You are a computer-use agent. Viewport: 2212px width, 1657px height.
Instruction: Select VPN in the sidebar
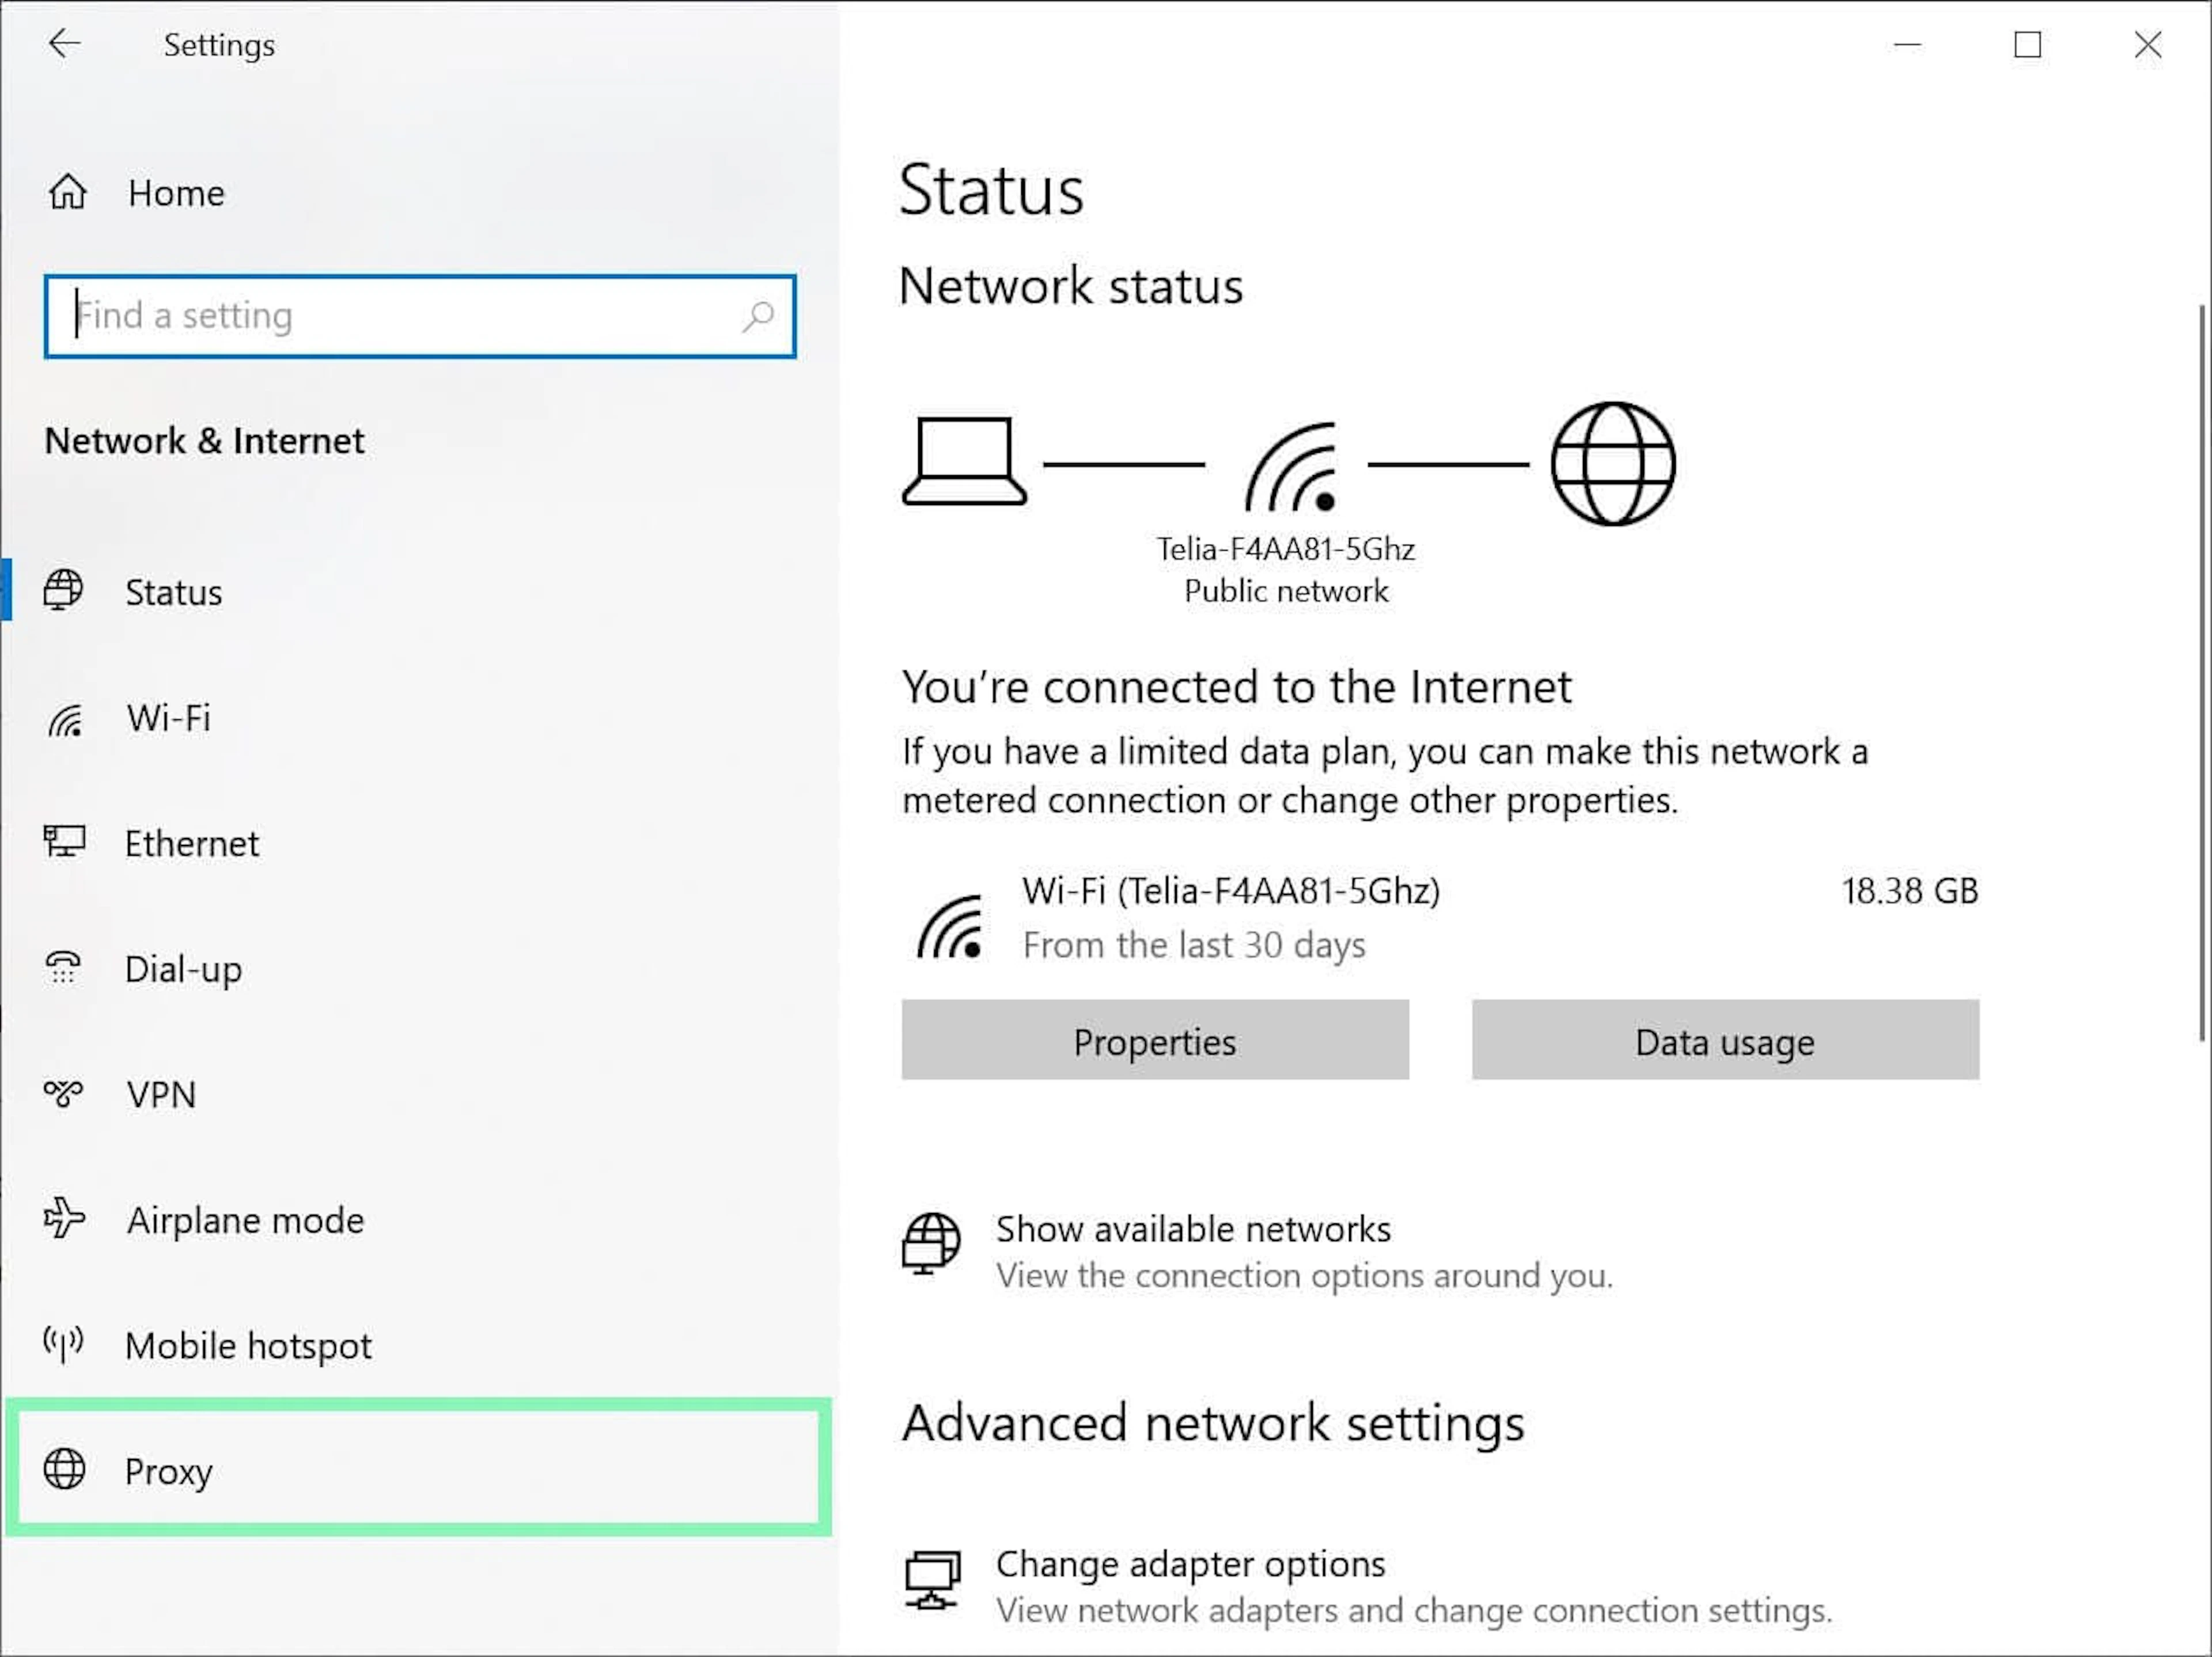click(420, 1094)
